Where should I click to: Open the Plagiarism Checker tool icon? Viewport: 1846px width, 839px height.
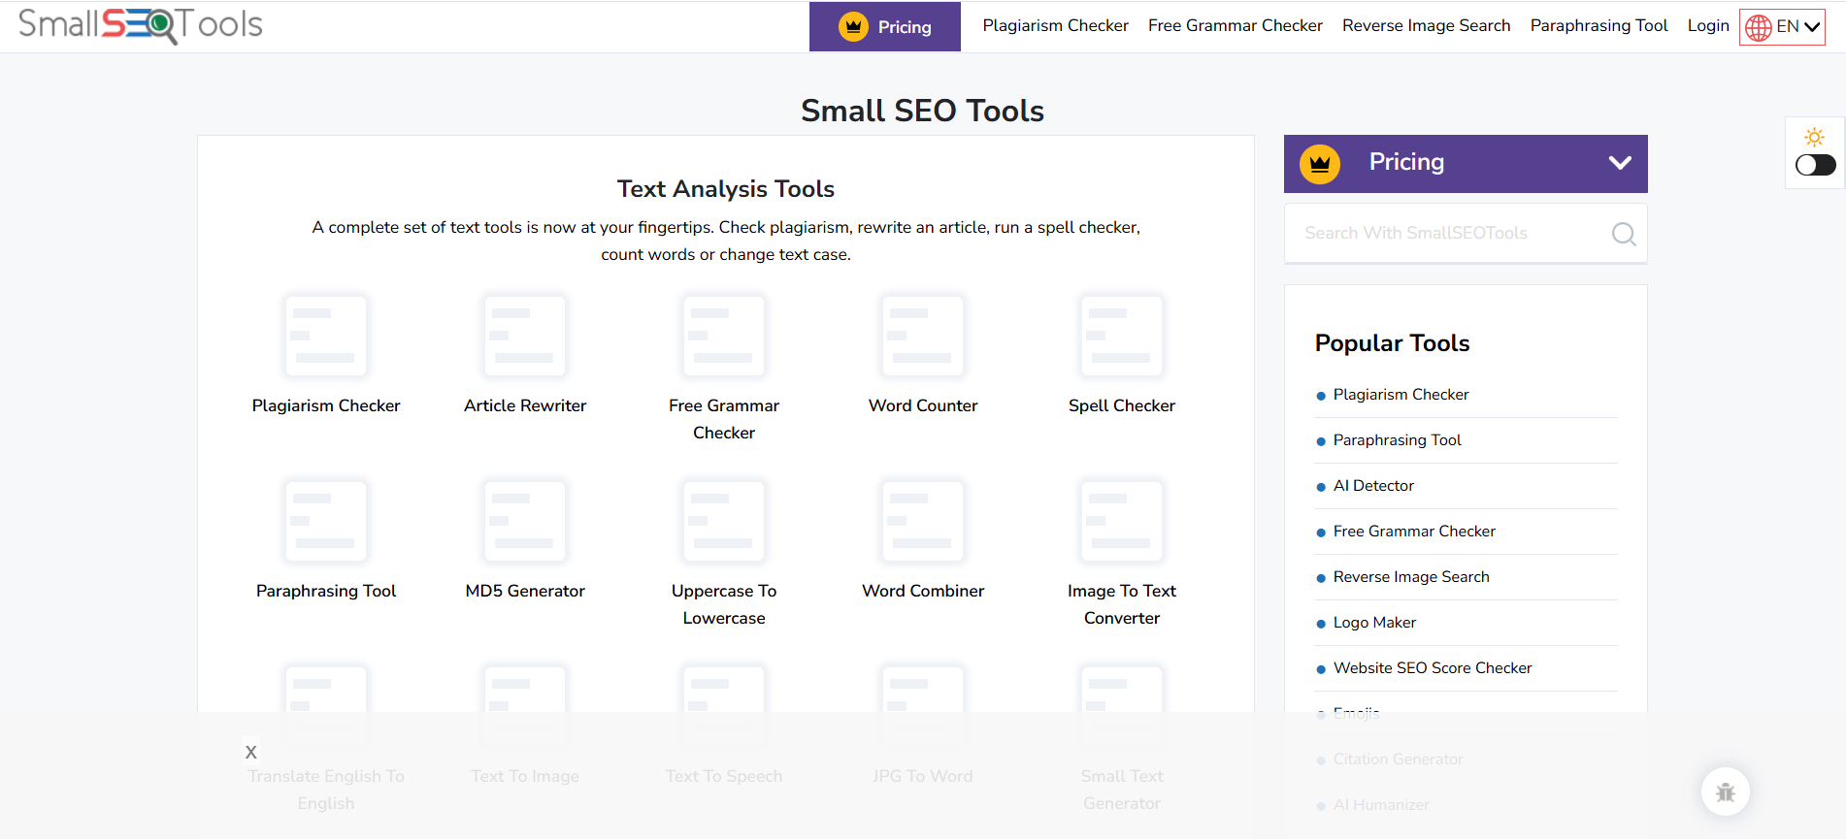tap(326, 336)
